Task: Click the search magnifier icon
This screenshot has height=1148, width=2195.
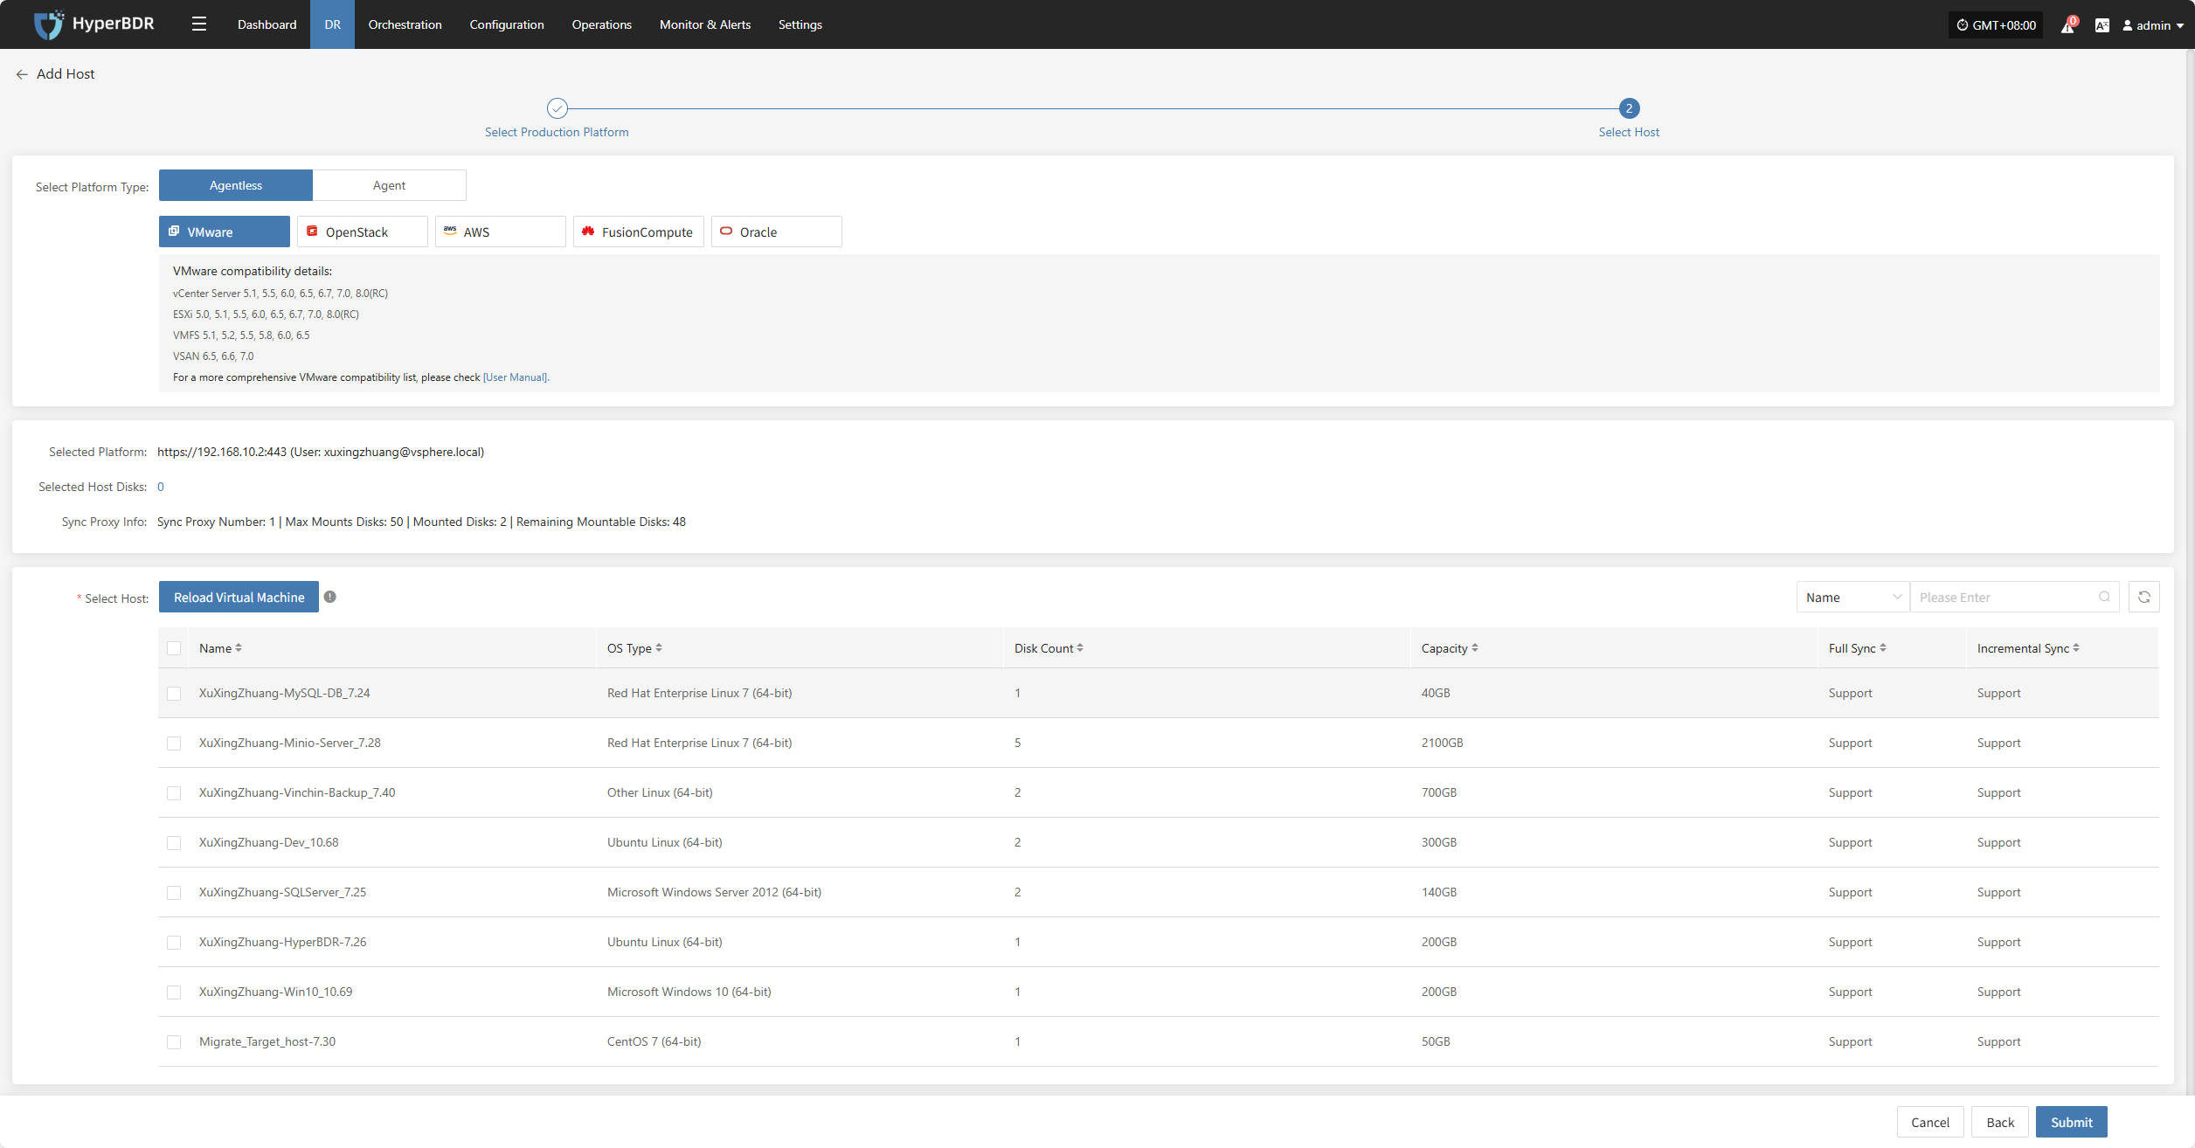Action: tap(2104, 597)
